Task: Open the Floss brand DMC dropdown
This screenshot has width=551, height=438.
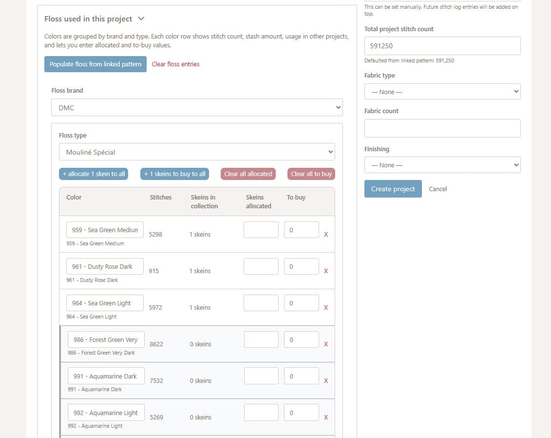Action: click(197, 108)
